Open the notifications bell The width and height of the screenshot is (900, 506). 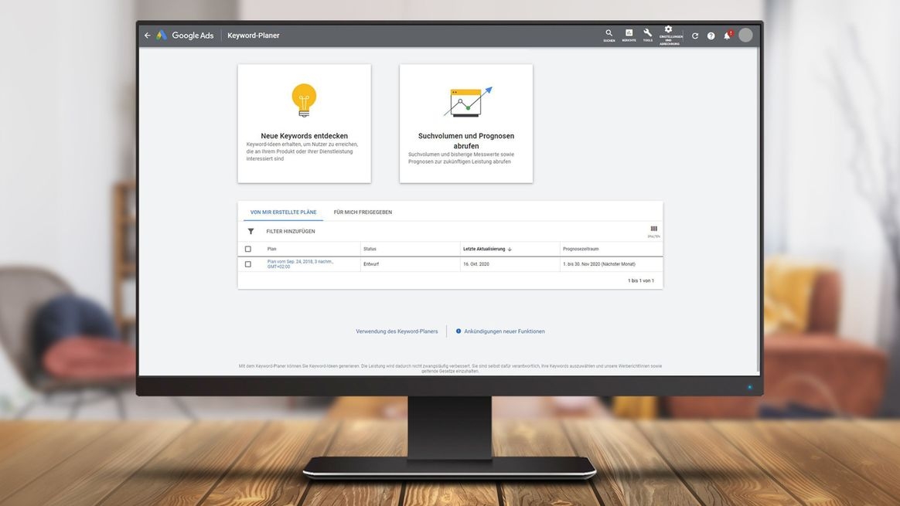(727, 36)
